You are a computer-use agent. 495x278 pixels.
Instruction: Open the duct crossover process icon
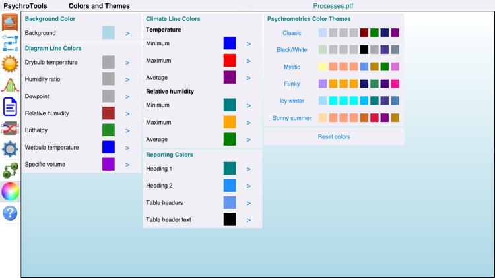[x=10, y=128]
